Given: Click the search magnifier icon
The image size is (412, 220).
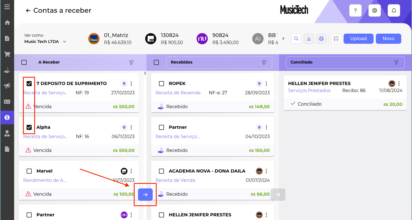Looking at the screenshot, I should click(x=296, y=39).
